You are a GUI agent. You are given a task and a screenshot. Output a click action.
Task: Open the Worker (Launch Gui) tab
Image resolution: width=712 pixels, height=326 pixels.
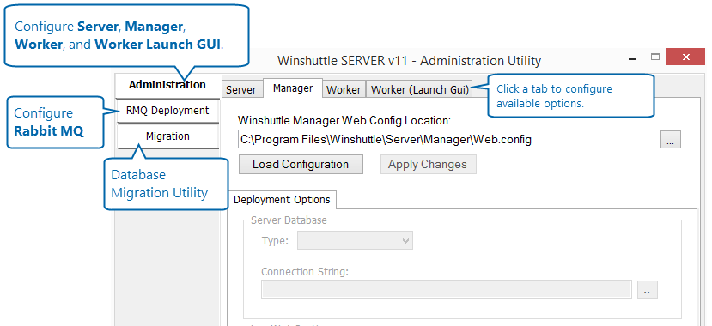click(420, 89)
